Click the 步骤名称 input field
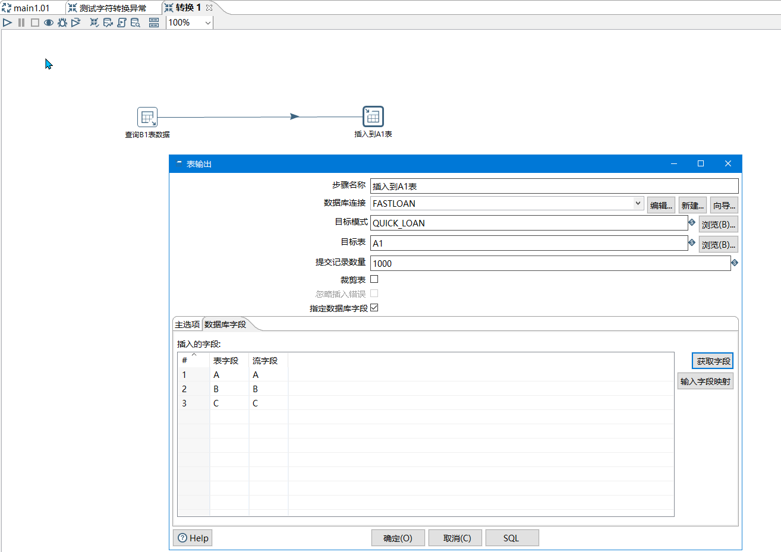The width and height of the screenshot is (781, 552). 554,186
